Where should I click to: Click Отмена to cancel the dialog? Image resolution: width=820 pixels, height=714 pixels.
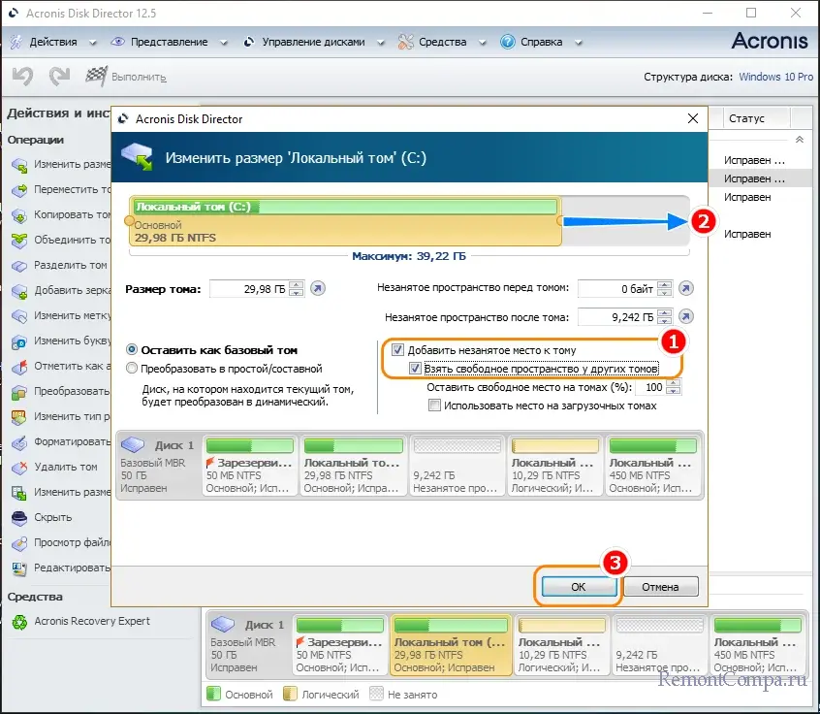[x=660, y=587]
